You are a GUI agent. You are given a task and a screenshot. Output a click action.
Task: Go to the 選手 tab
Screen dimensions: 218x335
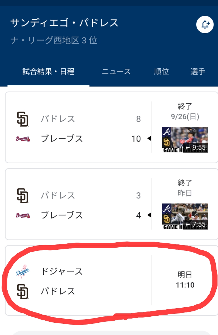(x=198, y=71)
